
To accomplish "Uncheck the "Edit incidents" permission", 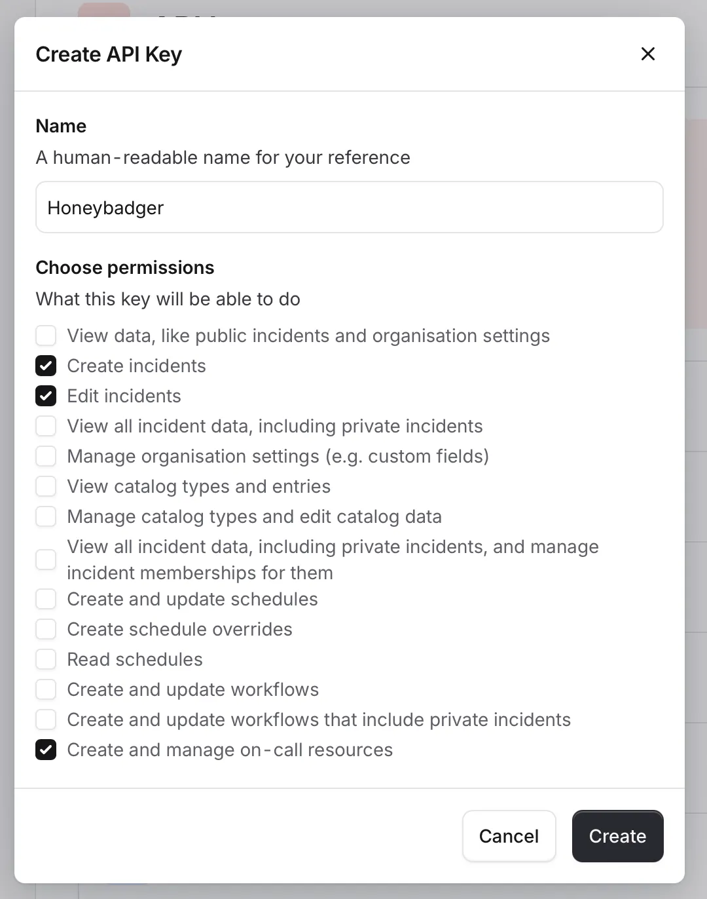I will (46, 396).
